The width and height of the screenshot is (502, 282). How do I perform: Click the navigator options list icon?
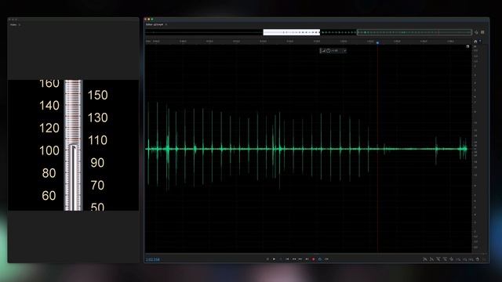(482, 32)
